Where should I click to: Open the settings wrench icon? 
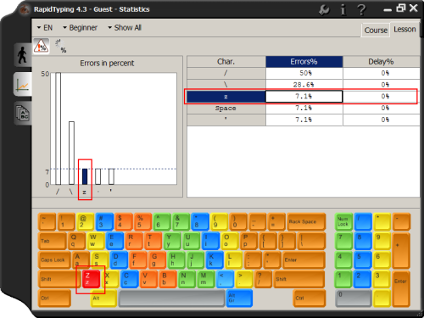(324, 10)
